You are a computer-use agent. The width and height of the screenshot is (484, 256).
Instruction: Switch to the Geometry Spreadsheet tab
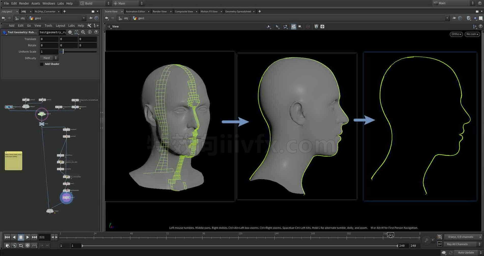click(238, 11)
